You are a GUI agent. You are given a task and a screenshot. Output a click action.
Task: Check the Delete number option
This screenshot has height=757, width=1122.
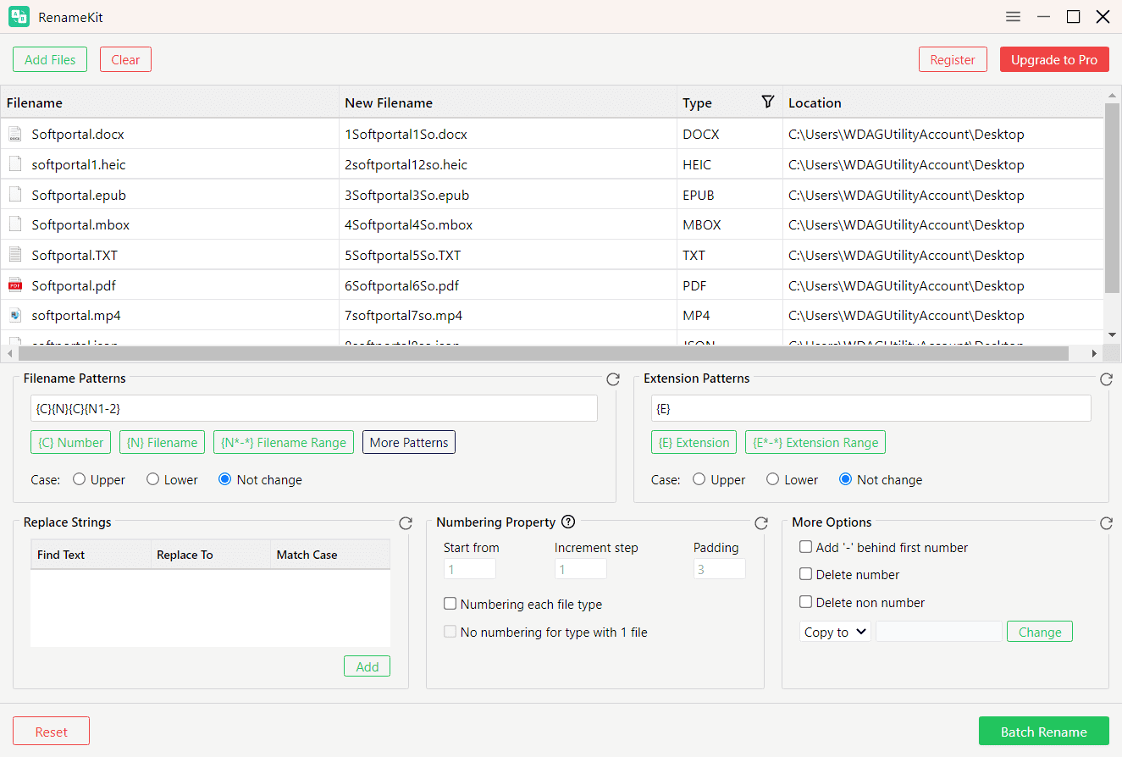806,575
